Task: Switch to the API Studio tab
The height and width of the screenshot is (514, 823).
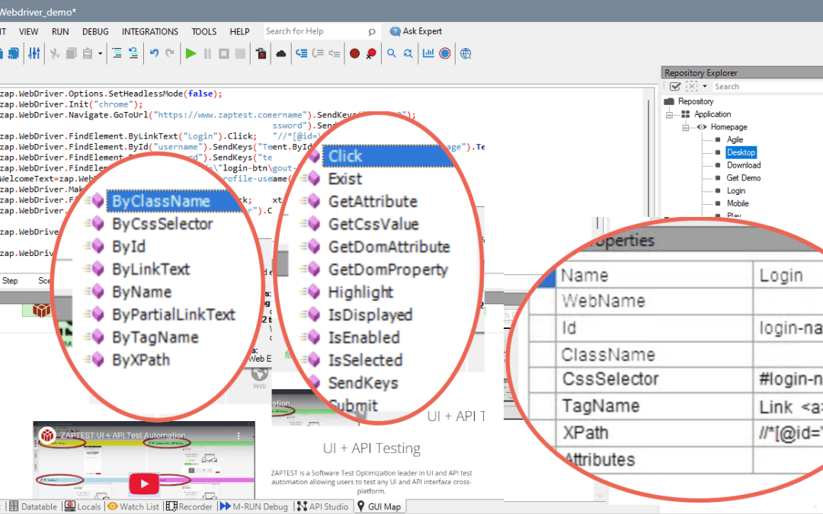Action: [x=322, y=506]
